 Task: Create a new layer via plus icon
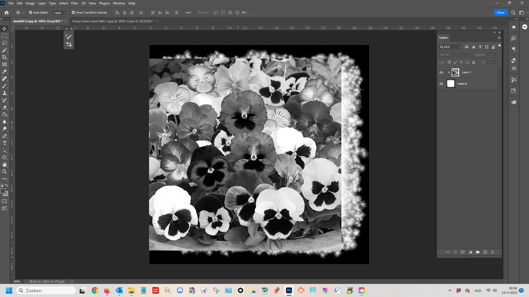tap(485, 252)
